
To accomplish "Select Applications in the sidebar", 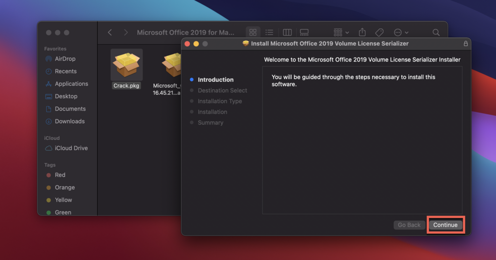I will click(71, 84).
